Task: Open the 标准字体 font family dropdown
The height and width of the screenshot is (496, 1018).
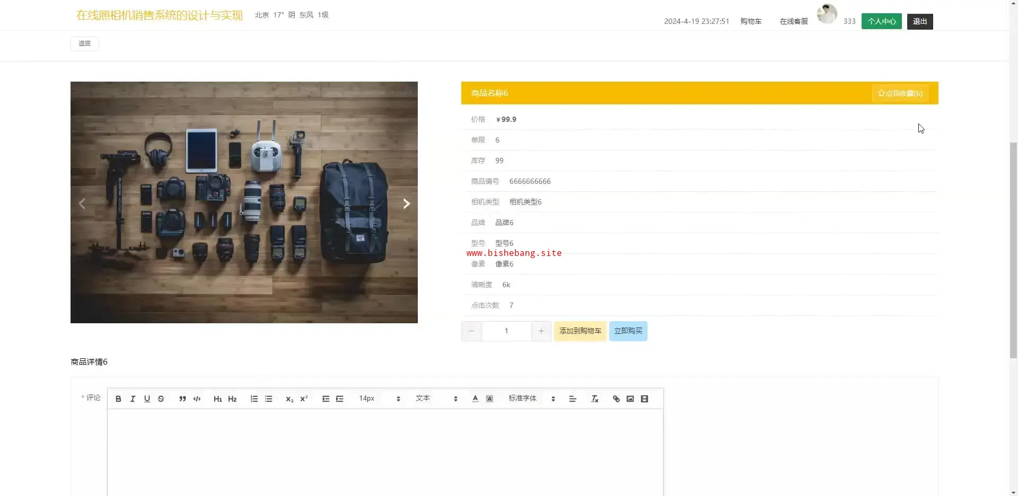Action: pos(531,398)
